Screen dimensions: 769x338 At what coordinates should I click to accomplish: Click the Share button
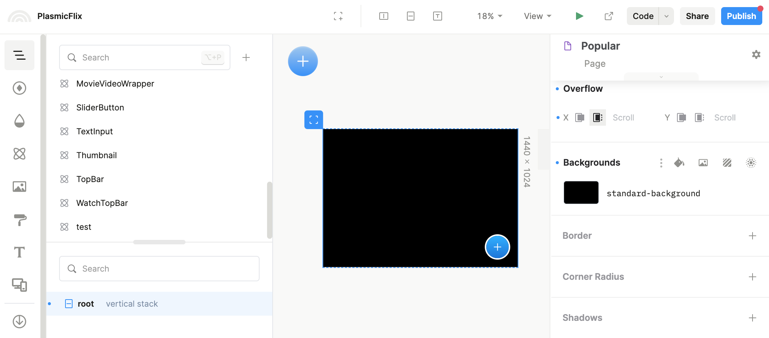tap(697, 16)
